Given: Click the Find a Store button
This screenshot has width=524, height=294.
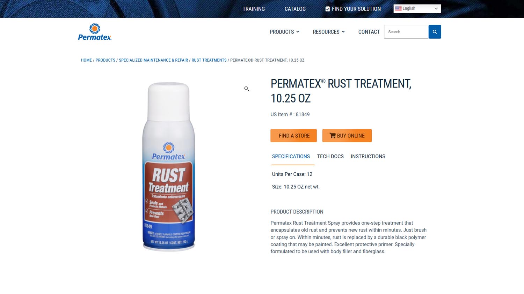Looking at the screenshot, I should pyautogui.click(x=294, y=136).
